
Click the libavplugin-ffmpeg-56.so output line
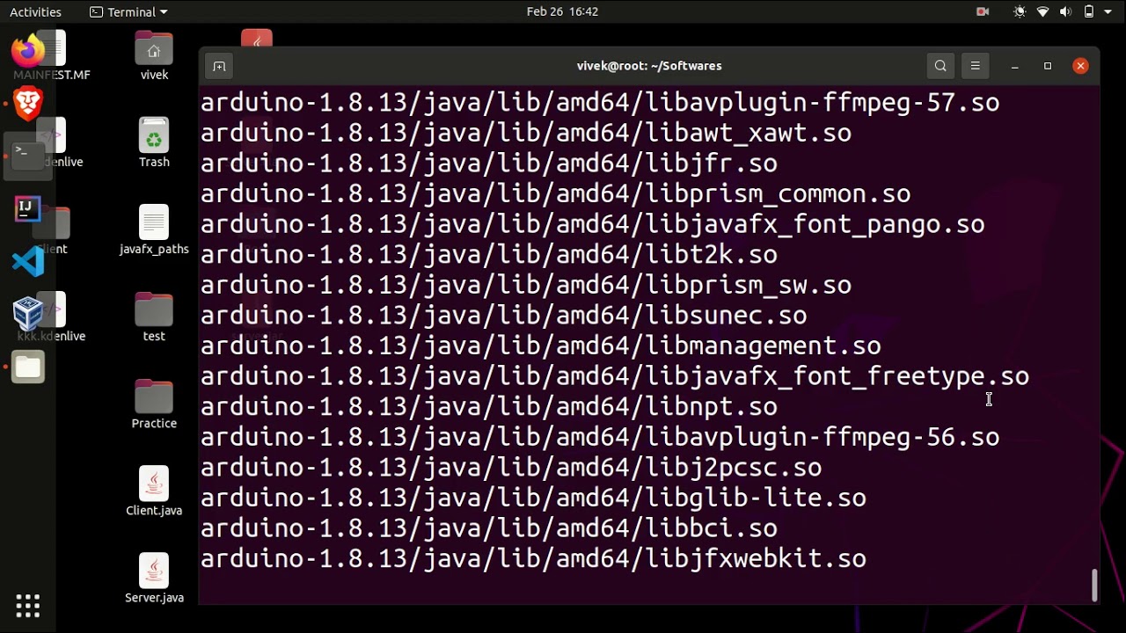(600, 437)
